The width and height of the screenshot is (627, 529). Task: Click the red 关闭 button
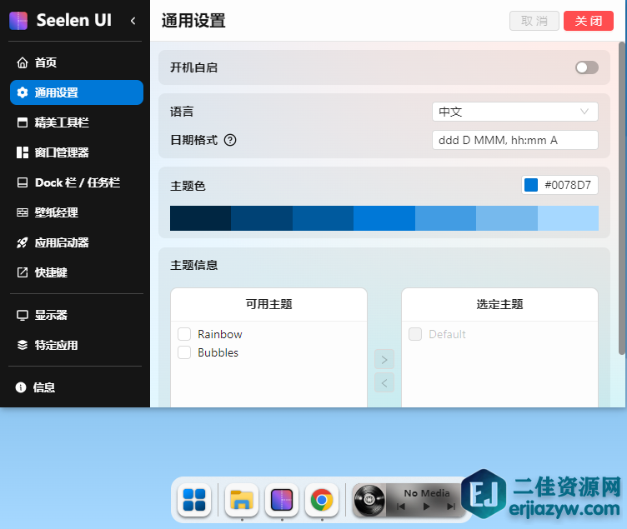tap(588, 21)
